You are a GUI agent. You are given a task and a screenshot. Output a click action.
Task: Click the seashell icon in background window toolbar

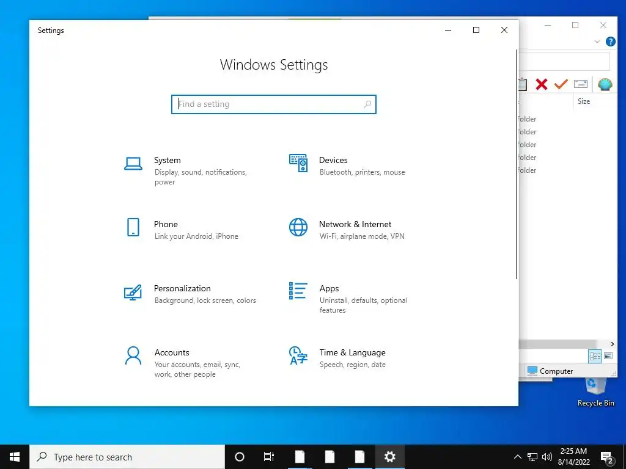(x=605, y=84)
